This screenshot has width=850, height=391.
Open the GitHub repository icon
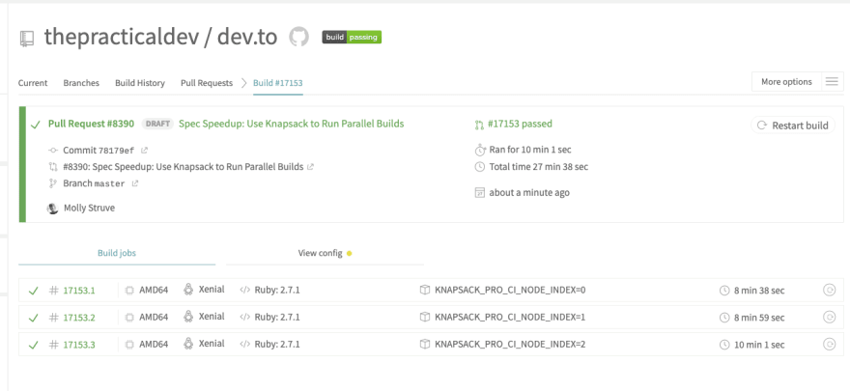(x=298, y=37)
